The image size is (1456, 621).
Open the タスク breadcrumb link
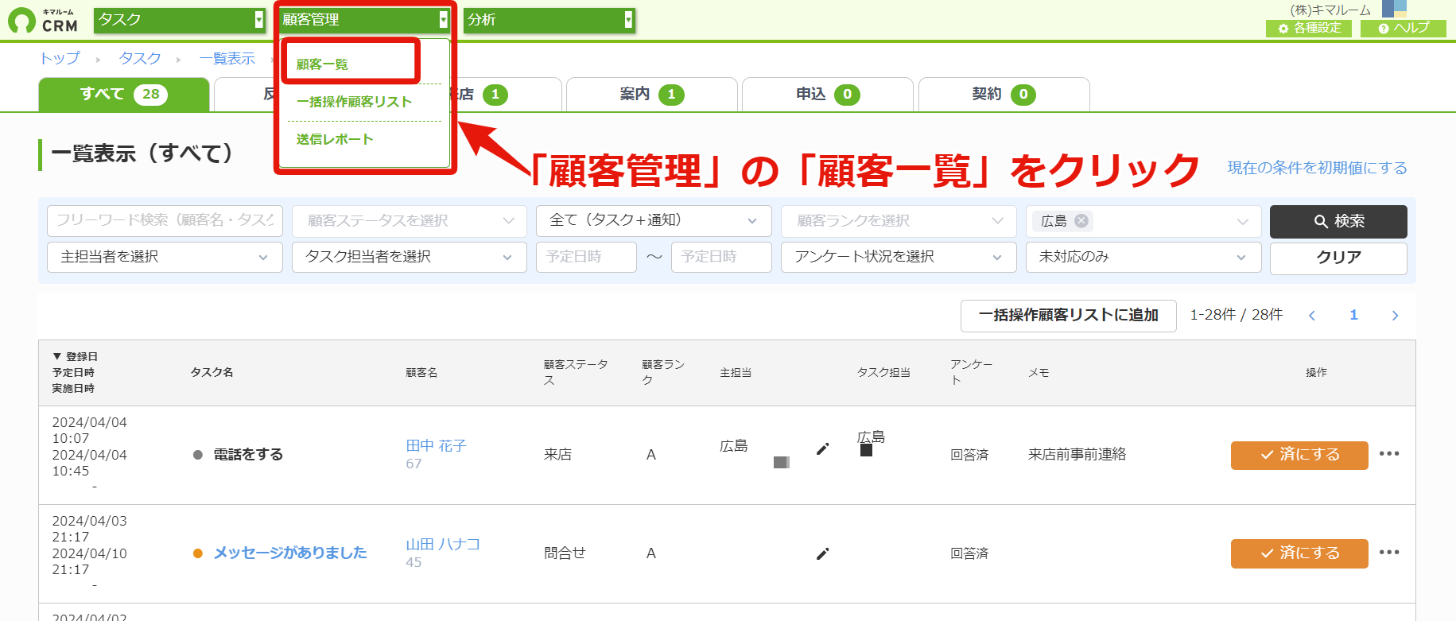140,58
